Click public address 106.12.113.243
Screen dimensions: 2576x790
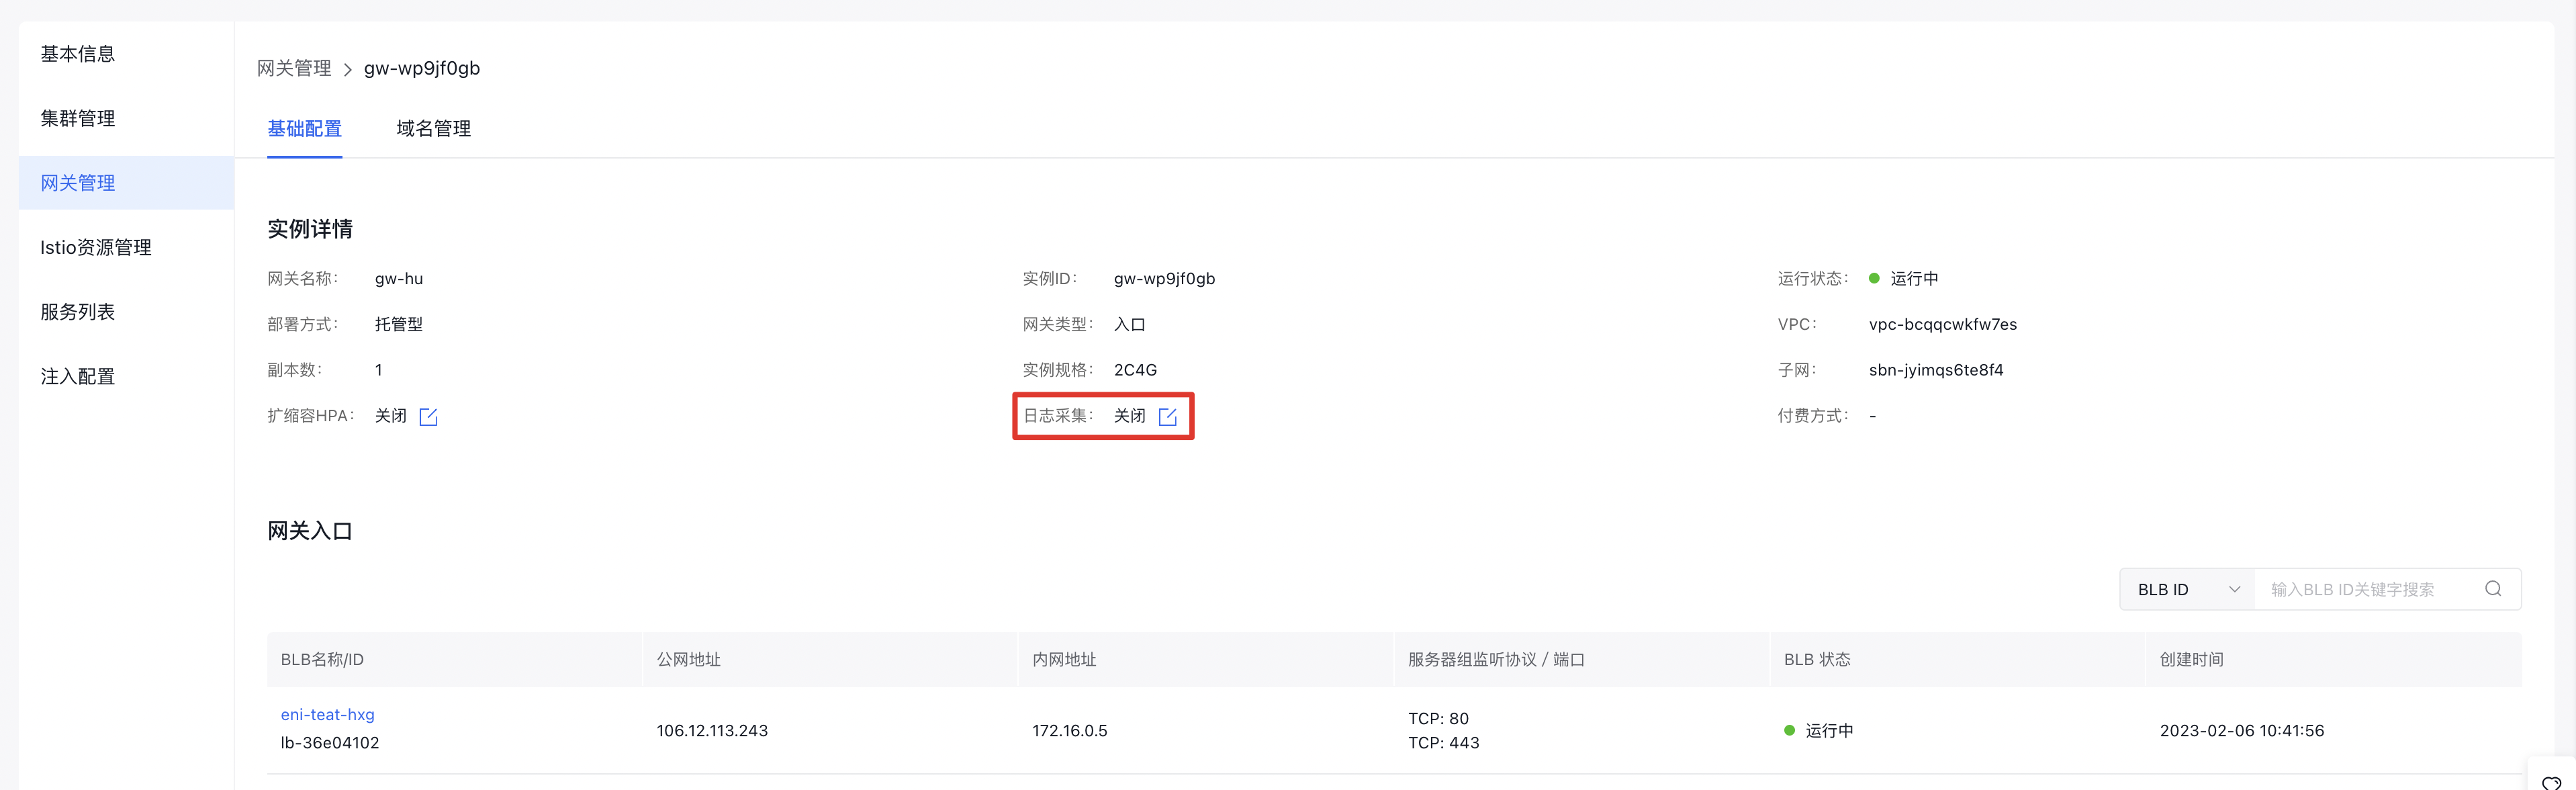[712, 731]
